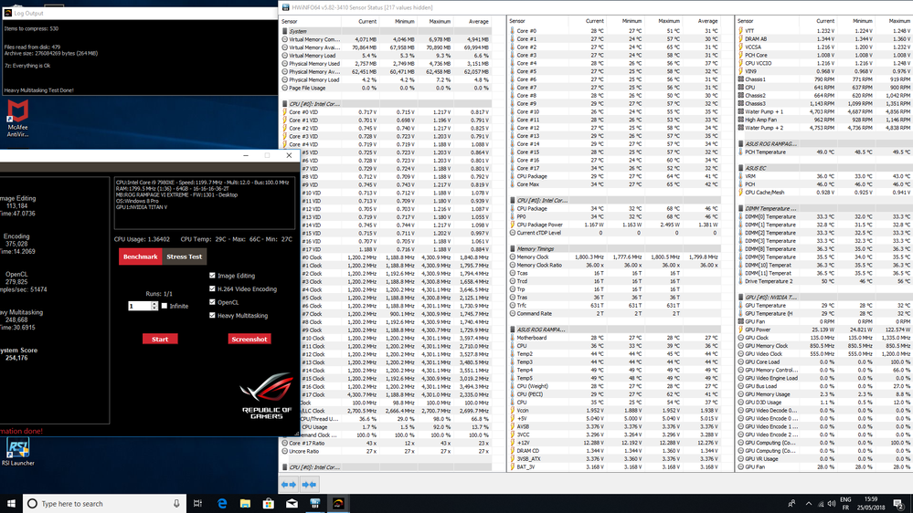Screen dimensions: 913x513
Task: Switch to the ROG RealBench taskbar icon
Action: (x=338, y=504)
